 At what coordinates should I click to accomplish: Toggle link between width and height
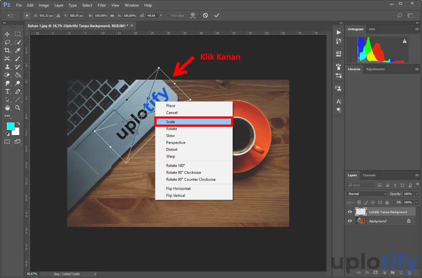112,15
